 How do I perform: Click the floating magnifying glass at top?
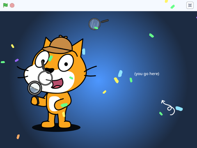[x=98, y=24]
